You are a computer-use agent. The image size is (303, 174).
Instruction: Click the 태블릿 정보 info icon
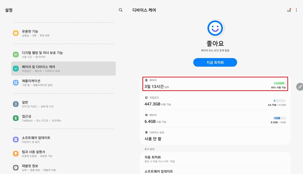(16, 168)
